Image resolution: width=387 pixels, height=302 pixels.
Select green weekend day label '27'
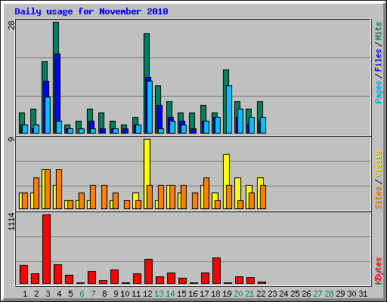[317, 294]
